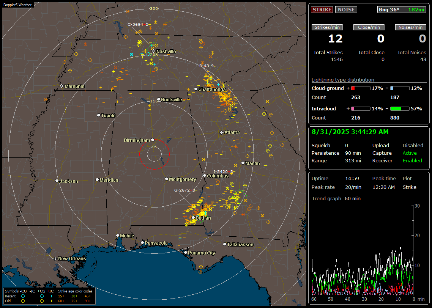Click the Old +CG legend symbol
432x308 pixels.
(x=42, y=301)
